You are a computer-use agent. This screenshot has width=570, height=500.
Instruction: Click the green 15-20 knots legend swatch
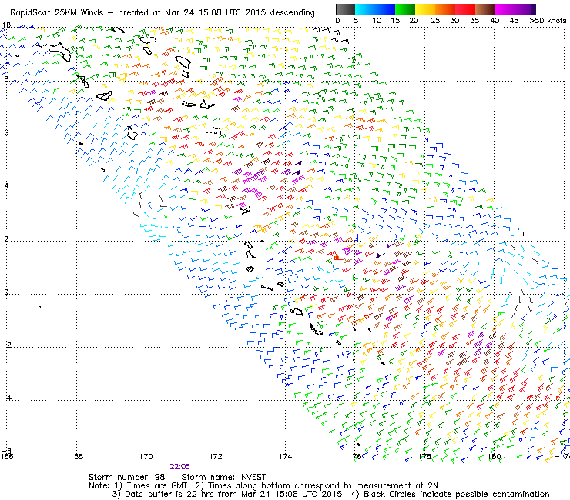point(405,9)
